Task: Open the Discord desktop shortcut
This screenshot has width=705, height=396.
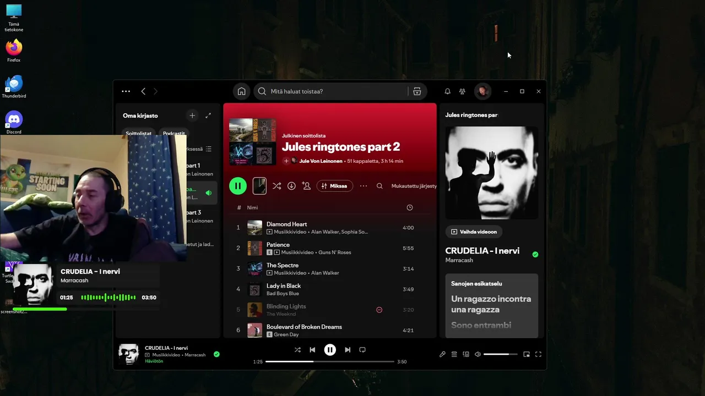Action: coord(14,123)
